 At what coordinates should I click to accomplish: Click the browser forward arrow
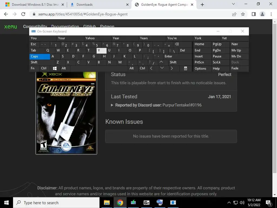[15, 14]
